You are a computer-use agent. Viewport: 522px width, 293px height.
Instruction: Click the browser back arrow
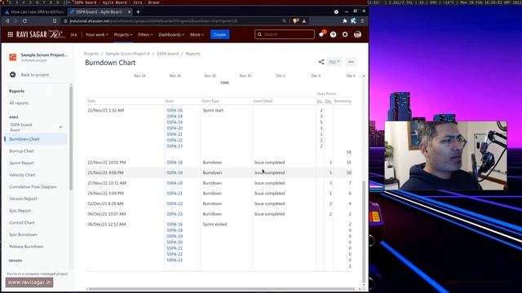7,21
